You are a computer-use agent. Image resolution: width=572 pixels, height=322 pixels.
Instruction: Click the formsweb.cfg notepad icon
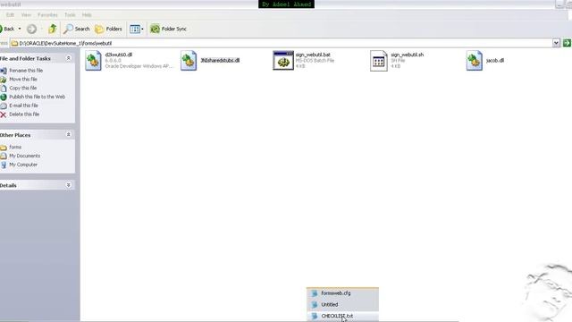(315, 293)
